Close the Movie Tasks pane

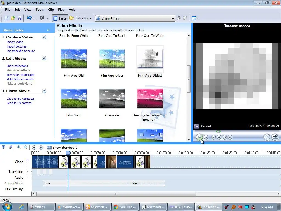tap(48, 30)
